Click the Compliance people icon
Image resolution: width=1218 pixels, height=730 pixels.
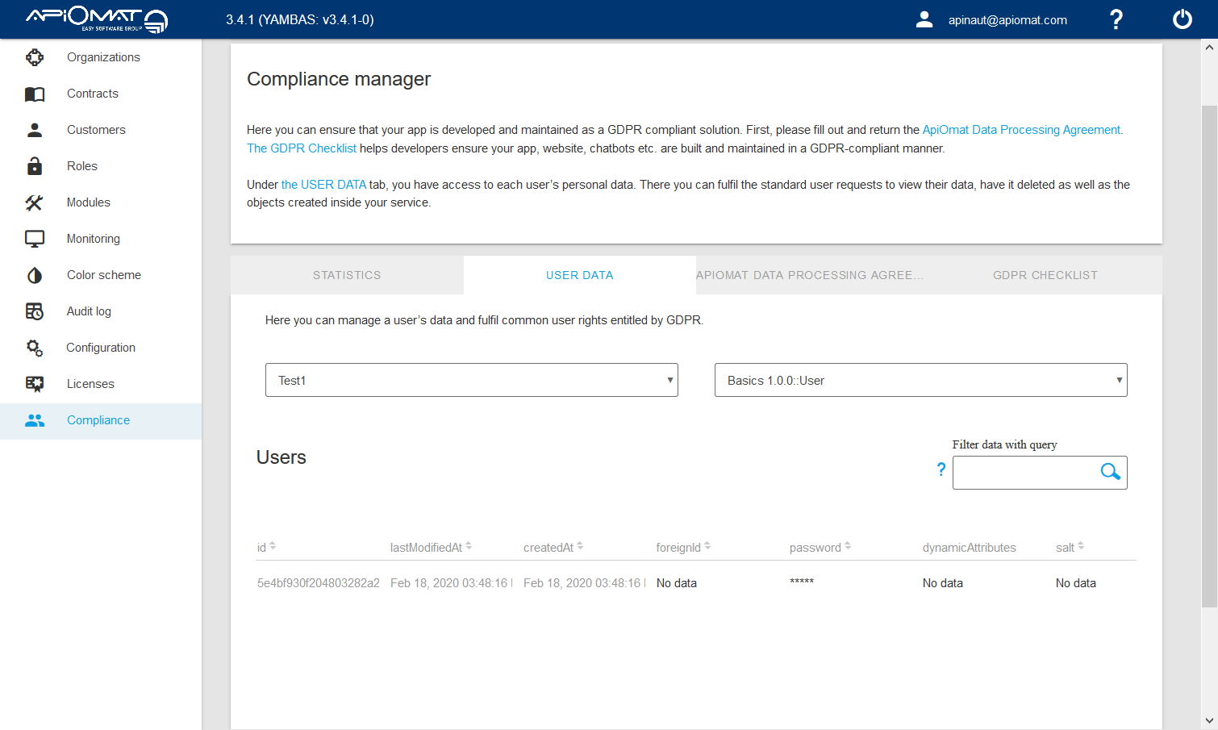(x=35, y=420)
